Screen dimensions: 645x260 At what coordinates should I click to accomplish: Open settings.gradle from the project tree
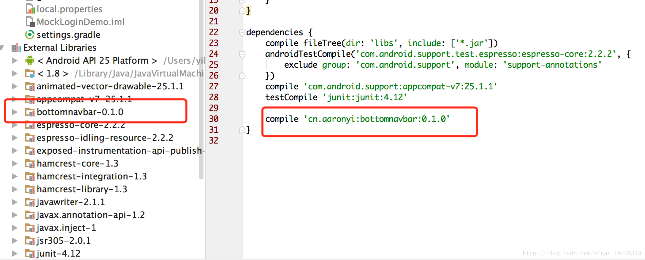coord(69,35)
